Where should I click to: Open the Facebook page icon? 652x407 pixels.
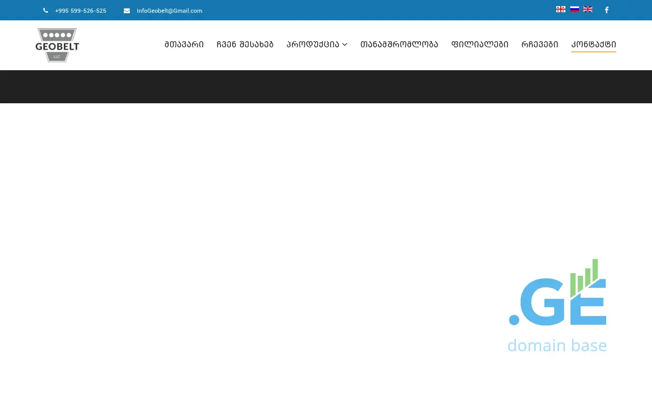coord(606,10)
